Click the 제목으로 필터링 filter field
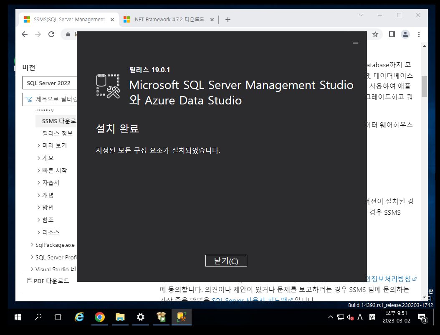 [49, 99]
